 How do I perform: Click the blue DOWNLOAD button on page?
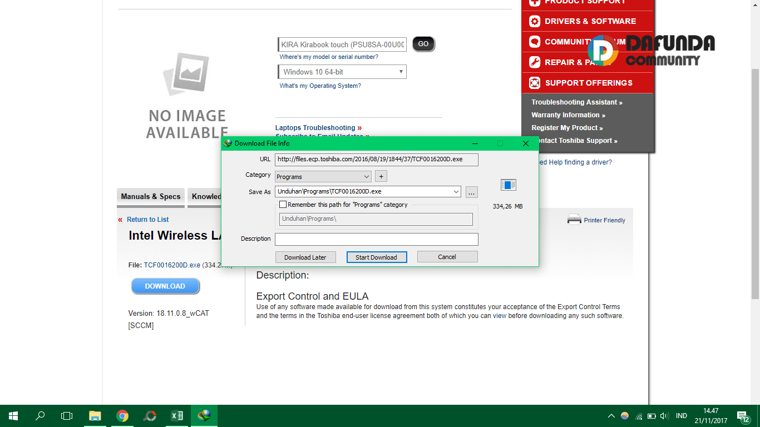pyautogui.click(x=165, y=286)
